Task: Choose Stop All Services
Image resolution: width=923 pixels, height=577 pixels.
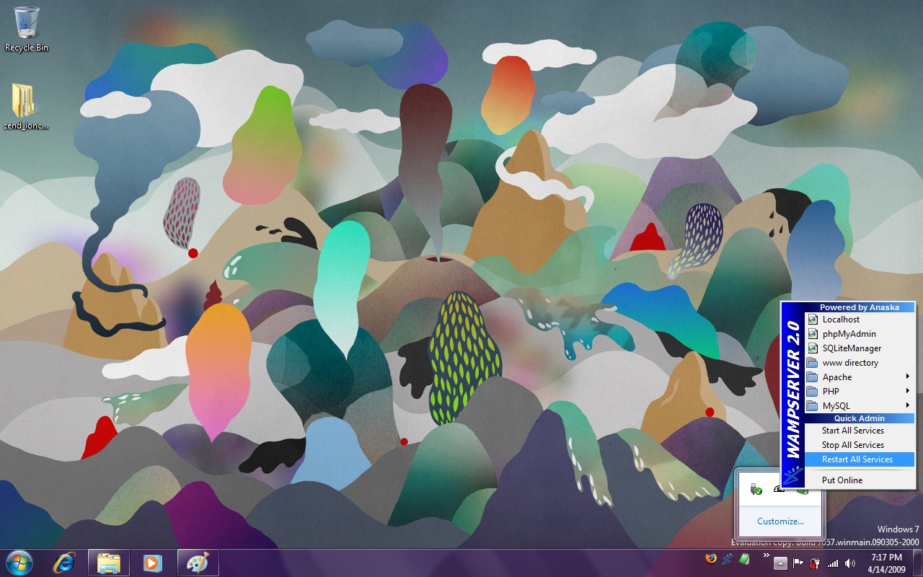Action: (852, 445)
